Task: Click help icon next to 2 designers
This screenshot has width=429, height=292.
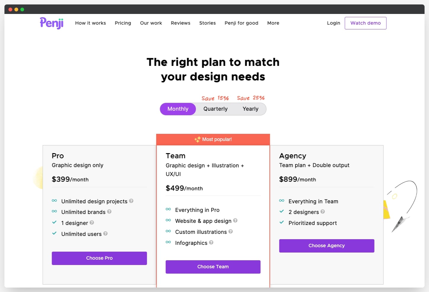Action: pyautogui.click(x=323, y=212)
